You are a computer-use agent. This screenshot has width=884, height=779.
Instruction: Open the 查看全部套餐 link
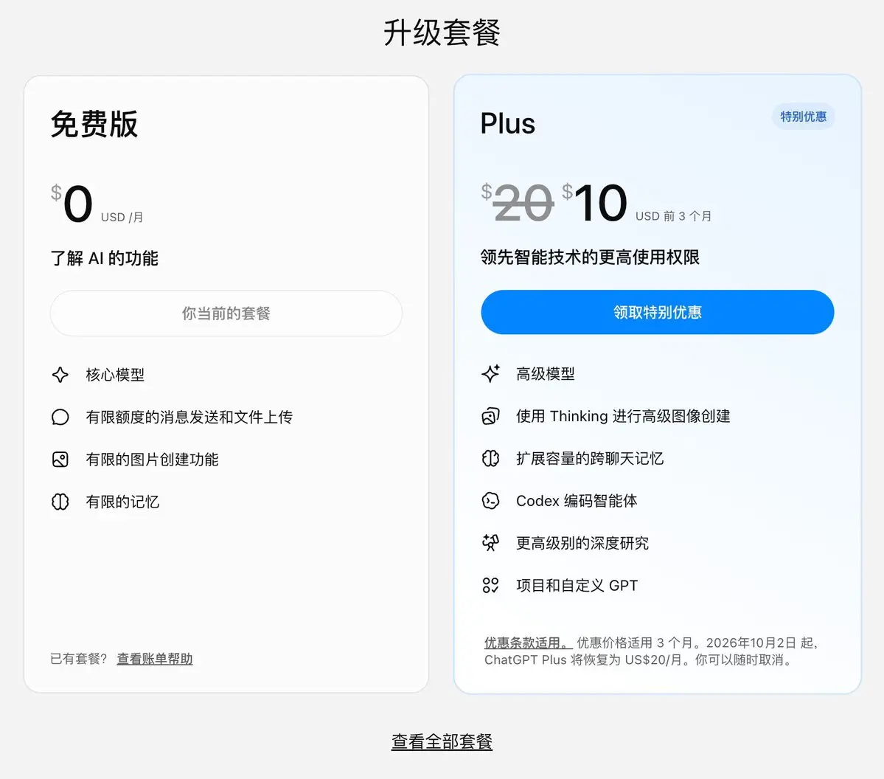(442, 741)
